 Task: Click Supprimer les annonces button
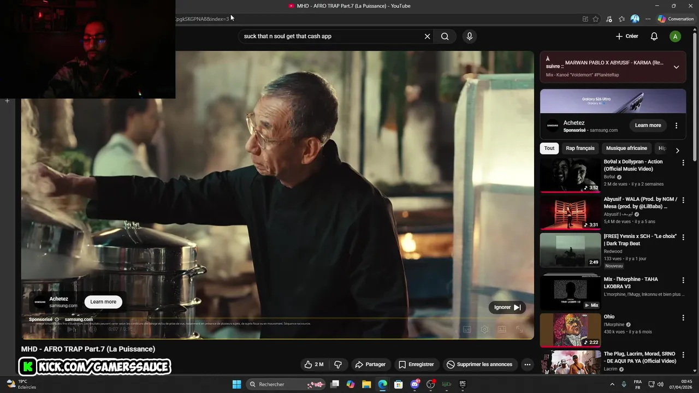pos(479,365)
